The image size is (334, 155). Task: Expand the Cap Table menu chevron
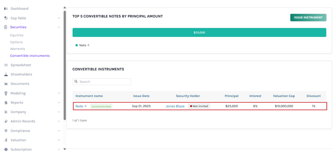(x=59, y=18)
